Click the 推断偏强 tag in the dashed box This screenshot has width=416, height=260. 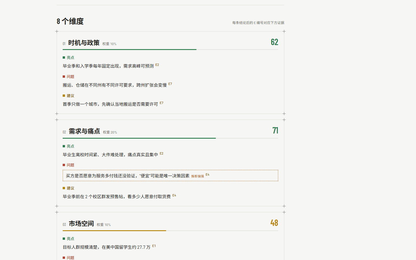click(x=198, y=176)
